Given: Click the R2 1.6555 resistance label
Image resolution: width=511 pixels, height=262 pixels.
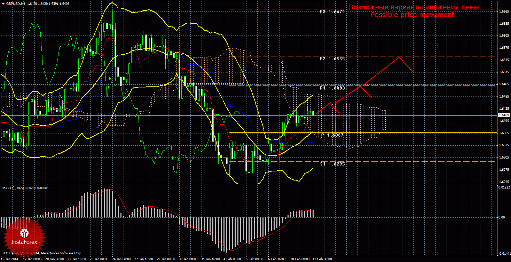Looking at the screenshot, I should pyautogui.click(x=332, y=59).
